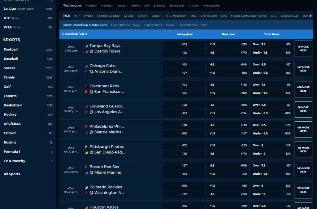Open 393 More Bets for Rockies game
Screen dimensions: 317x209
pyautogui.click(x=303, y=190)
